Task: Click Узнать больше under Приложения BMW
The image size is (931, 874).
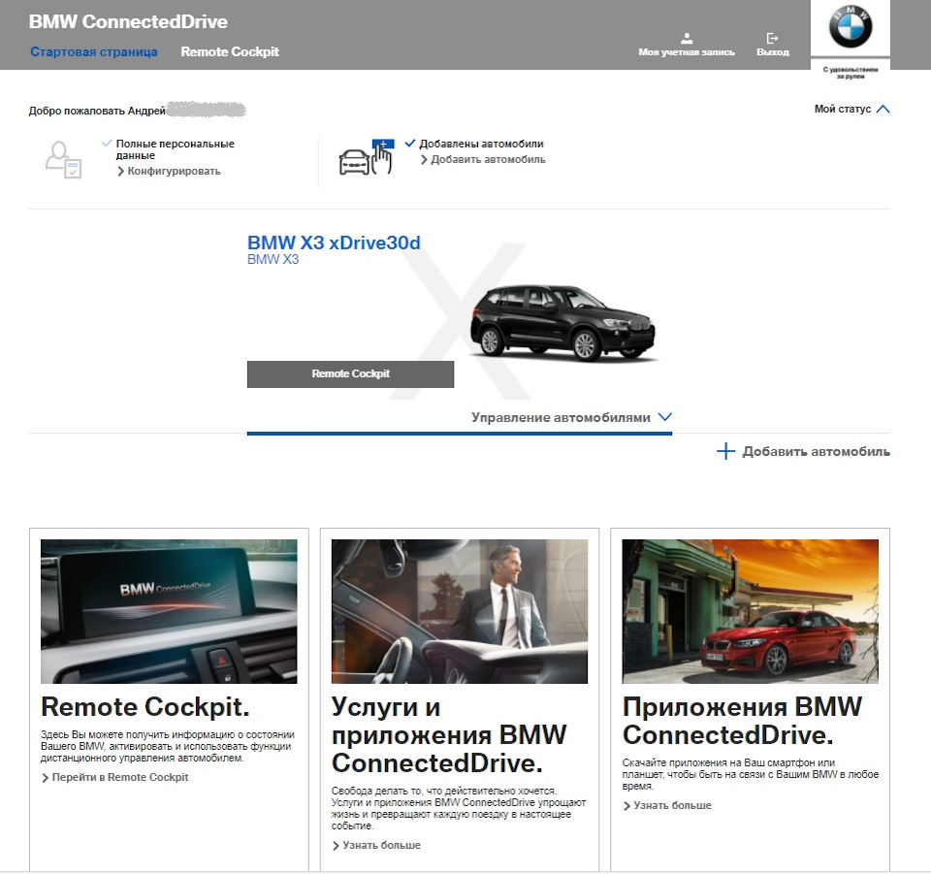Action: [672, 806]
